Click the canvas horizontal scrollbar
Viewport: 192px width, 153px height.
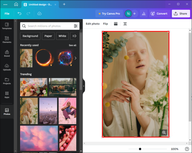[x=136, y=143]
